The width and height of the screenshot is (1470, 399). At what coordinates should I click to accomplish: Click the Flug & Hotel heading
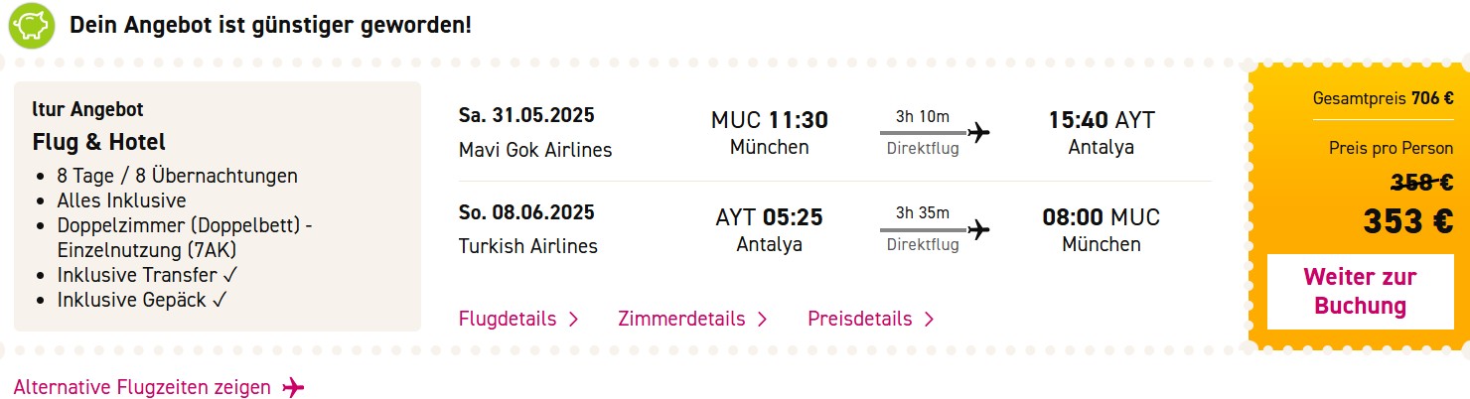(x=99, y=142)
